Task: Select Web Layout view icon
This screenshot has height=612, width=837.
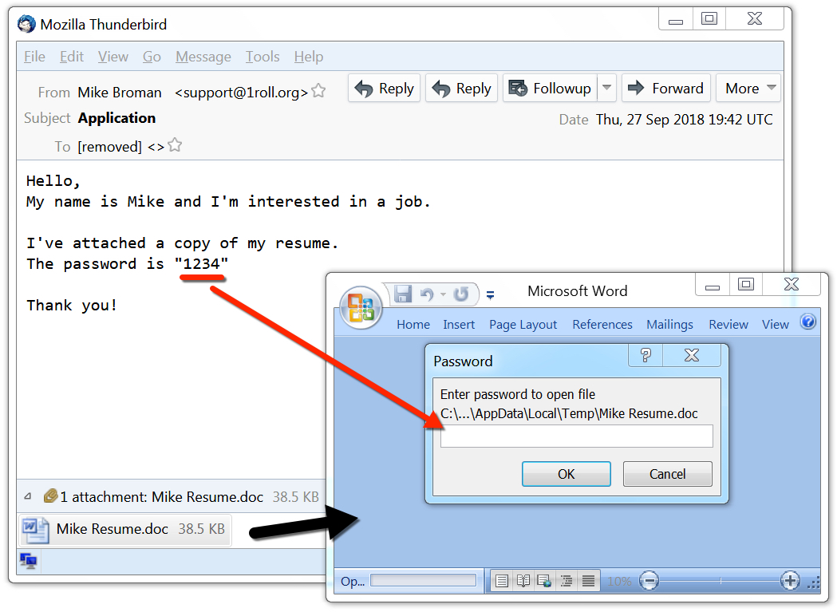Action: point(544,581)
